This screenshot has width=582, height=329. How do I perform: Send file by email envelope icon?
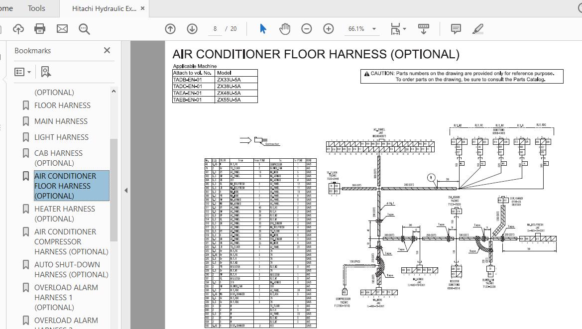62,29
